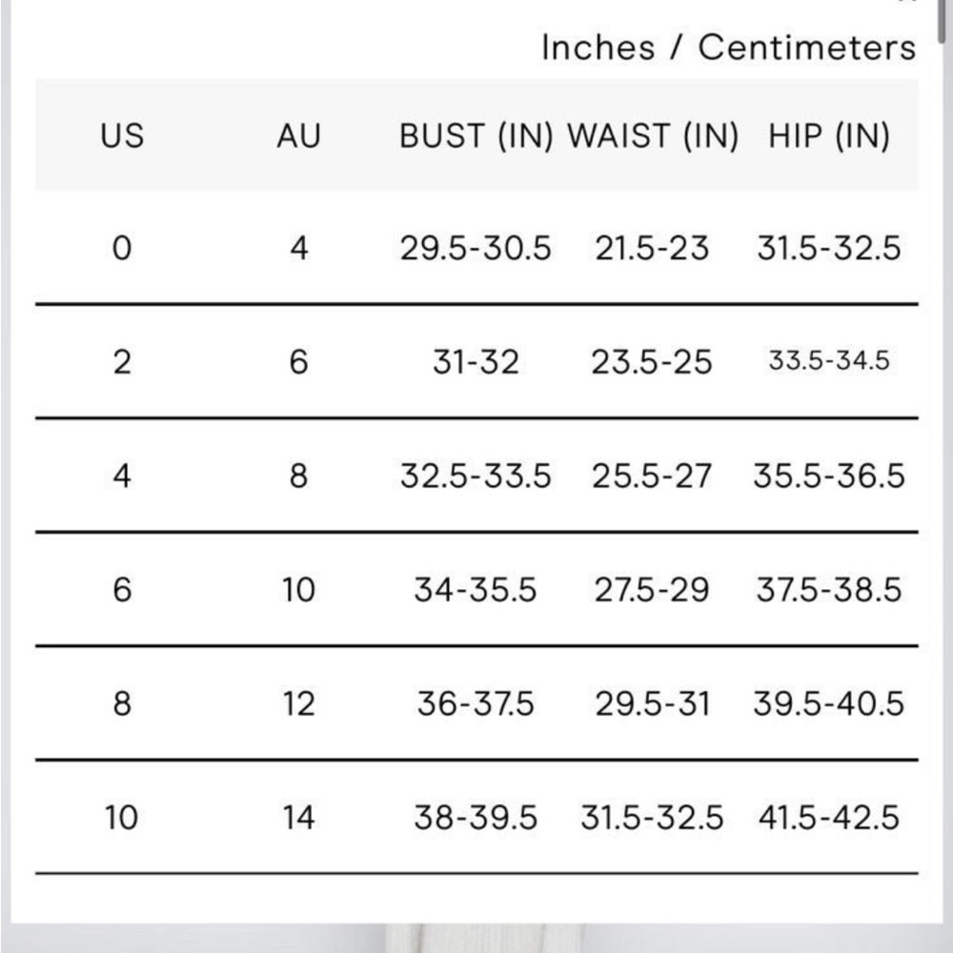The height and width of the screenshot is (953, 953).
Task: Click the HIP (IN) column header
Action: point(829,135)
